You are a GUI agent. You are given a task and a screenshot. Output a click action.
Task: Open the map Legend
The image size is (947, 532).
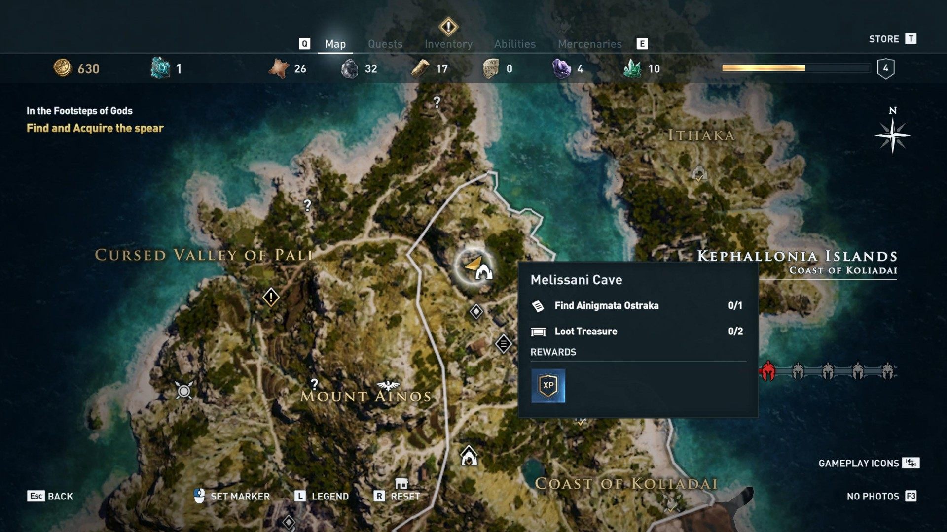tap(322, 496)
